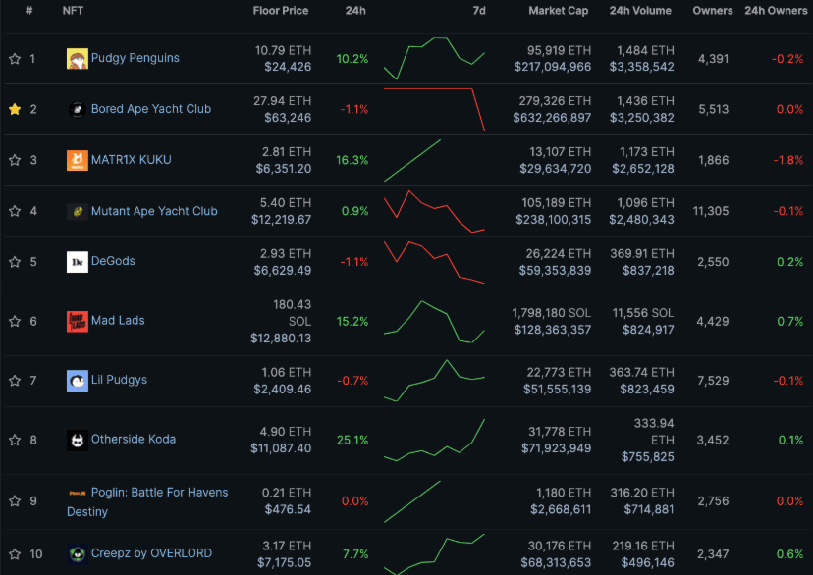Sort by 24h Volume column header
The height and width of the screenshot is (575, 813).
tap(640, 11)
